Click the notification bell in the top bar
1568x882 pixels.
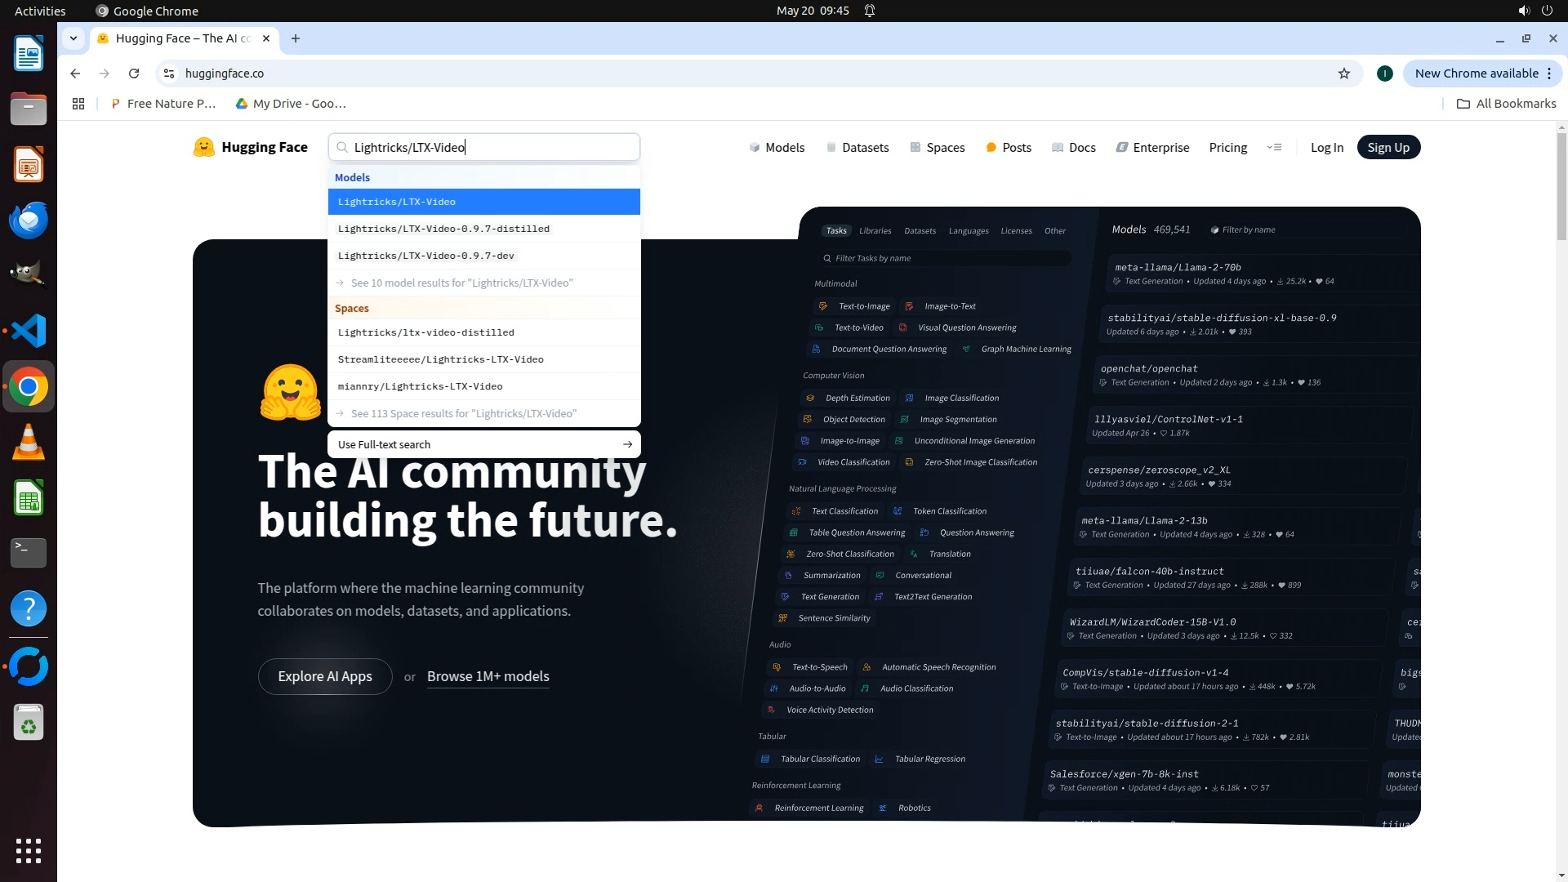pos(870,11)
